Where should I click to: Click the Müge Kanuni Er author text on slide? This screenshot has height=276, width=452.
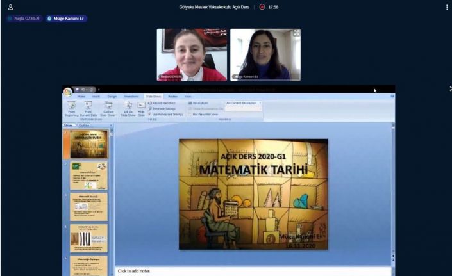[300, 236]
